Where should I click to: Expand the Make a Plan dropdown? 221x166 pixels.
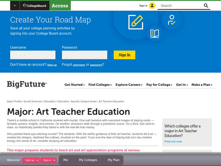pyautogui.click(x=201, y=85)
